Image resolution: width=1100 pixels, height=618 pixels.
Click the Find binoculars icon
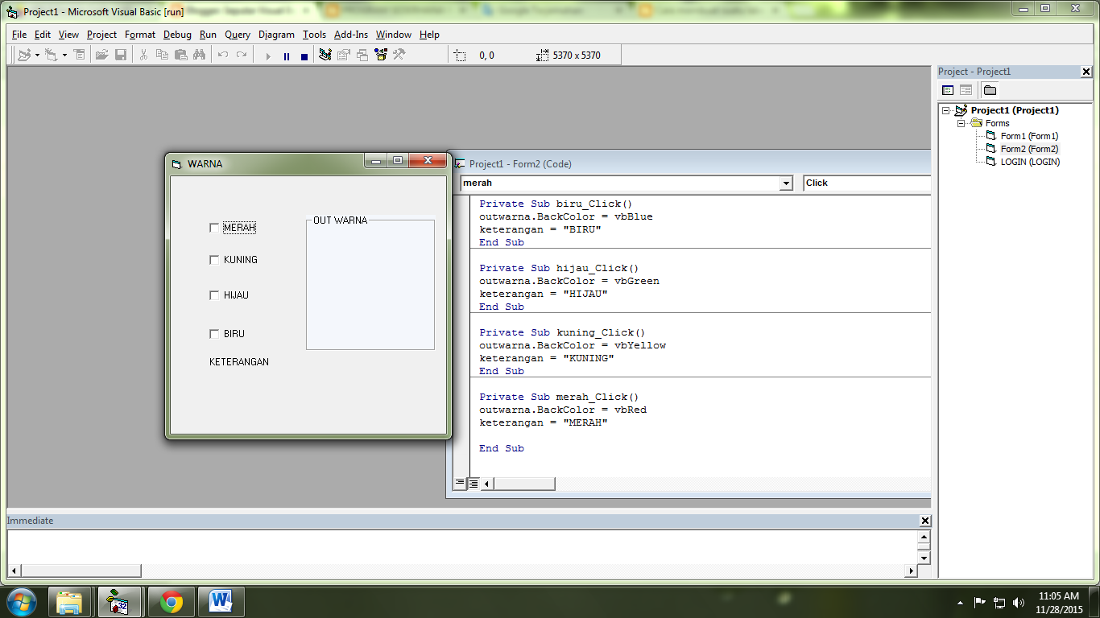point(199,55)
